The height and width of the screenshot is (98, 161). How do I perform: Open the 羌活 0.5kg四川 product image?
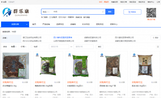145,66
